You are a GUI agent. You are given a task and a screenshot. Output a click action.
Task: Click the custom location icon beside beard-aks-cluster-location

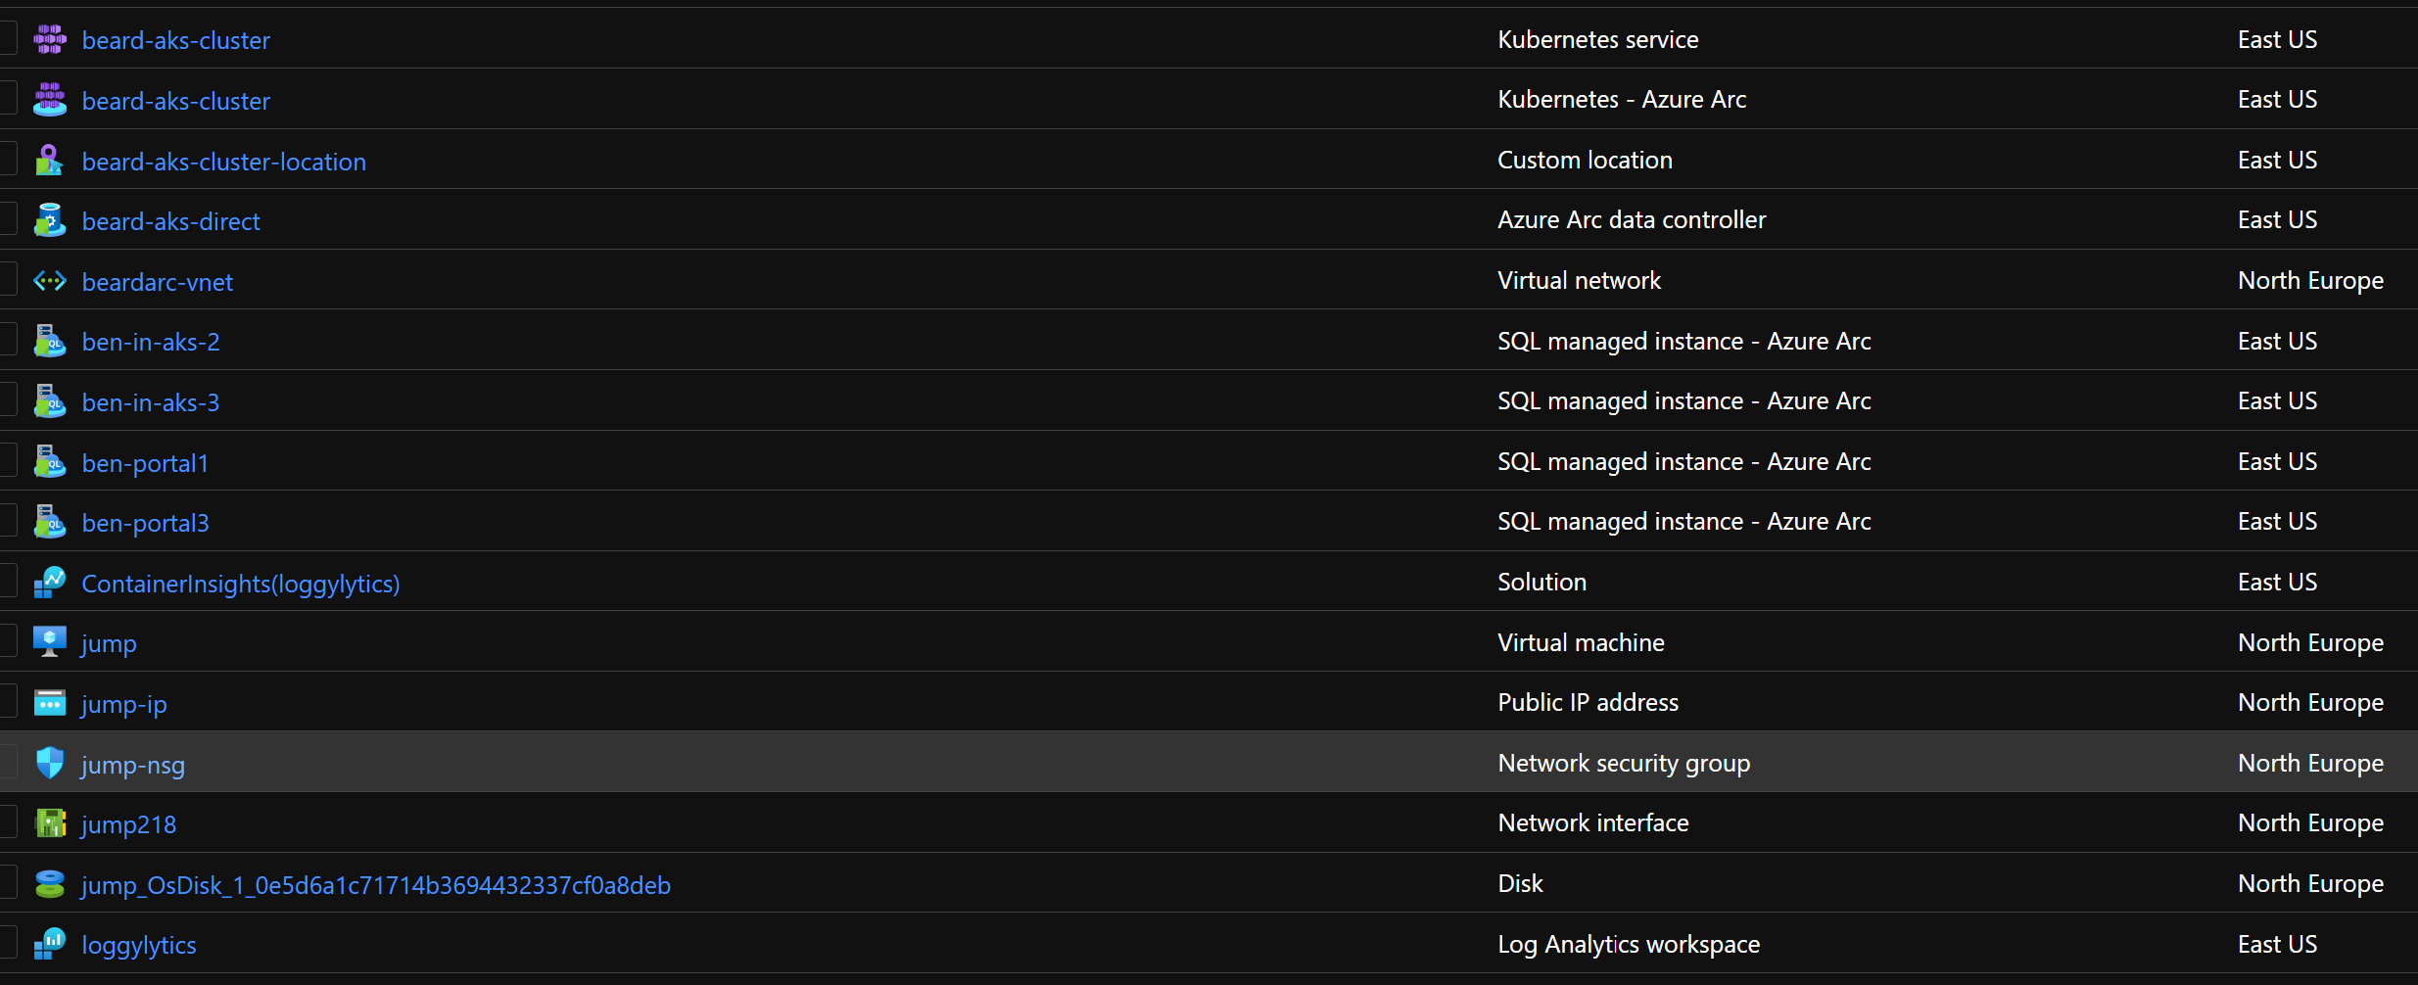coord(50,161)
